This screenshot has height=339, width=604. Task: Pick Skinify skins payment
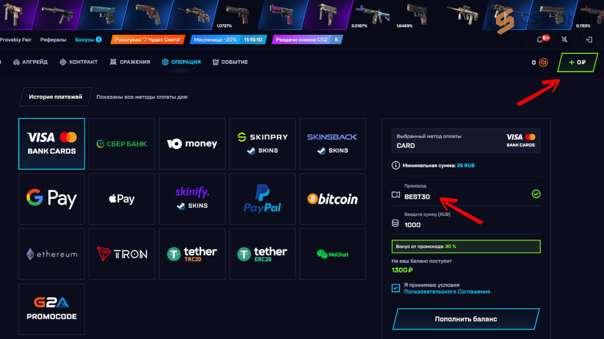tap(192, 199)
